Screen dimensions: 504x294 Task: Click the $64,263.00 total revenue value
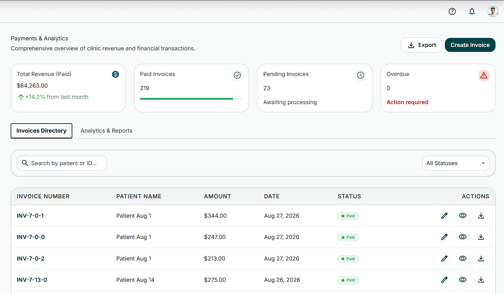click(x=32, y=86)
